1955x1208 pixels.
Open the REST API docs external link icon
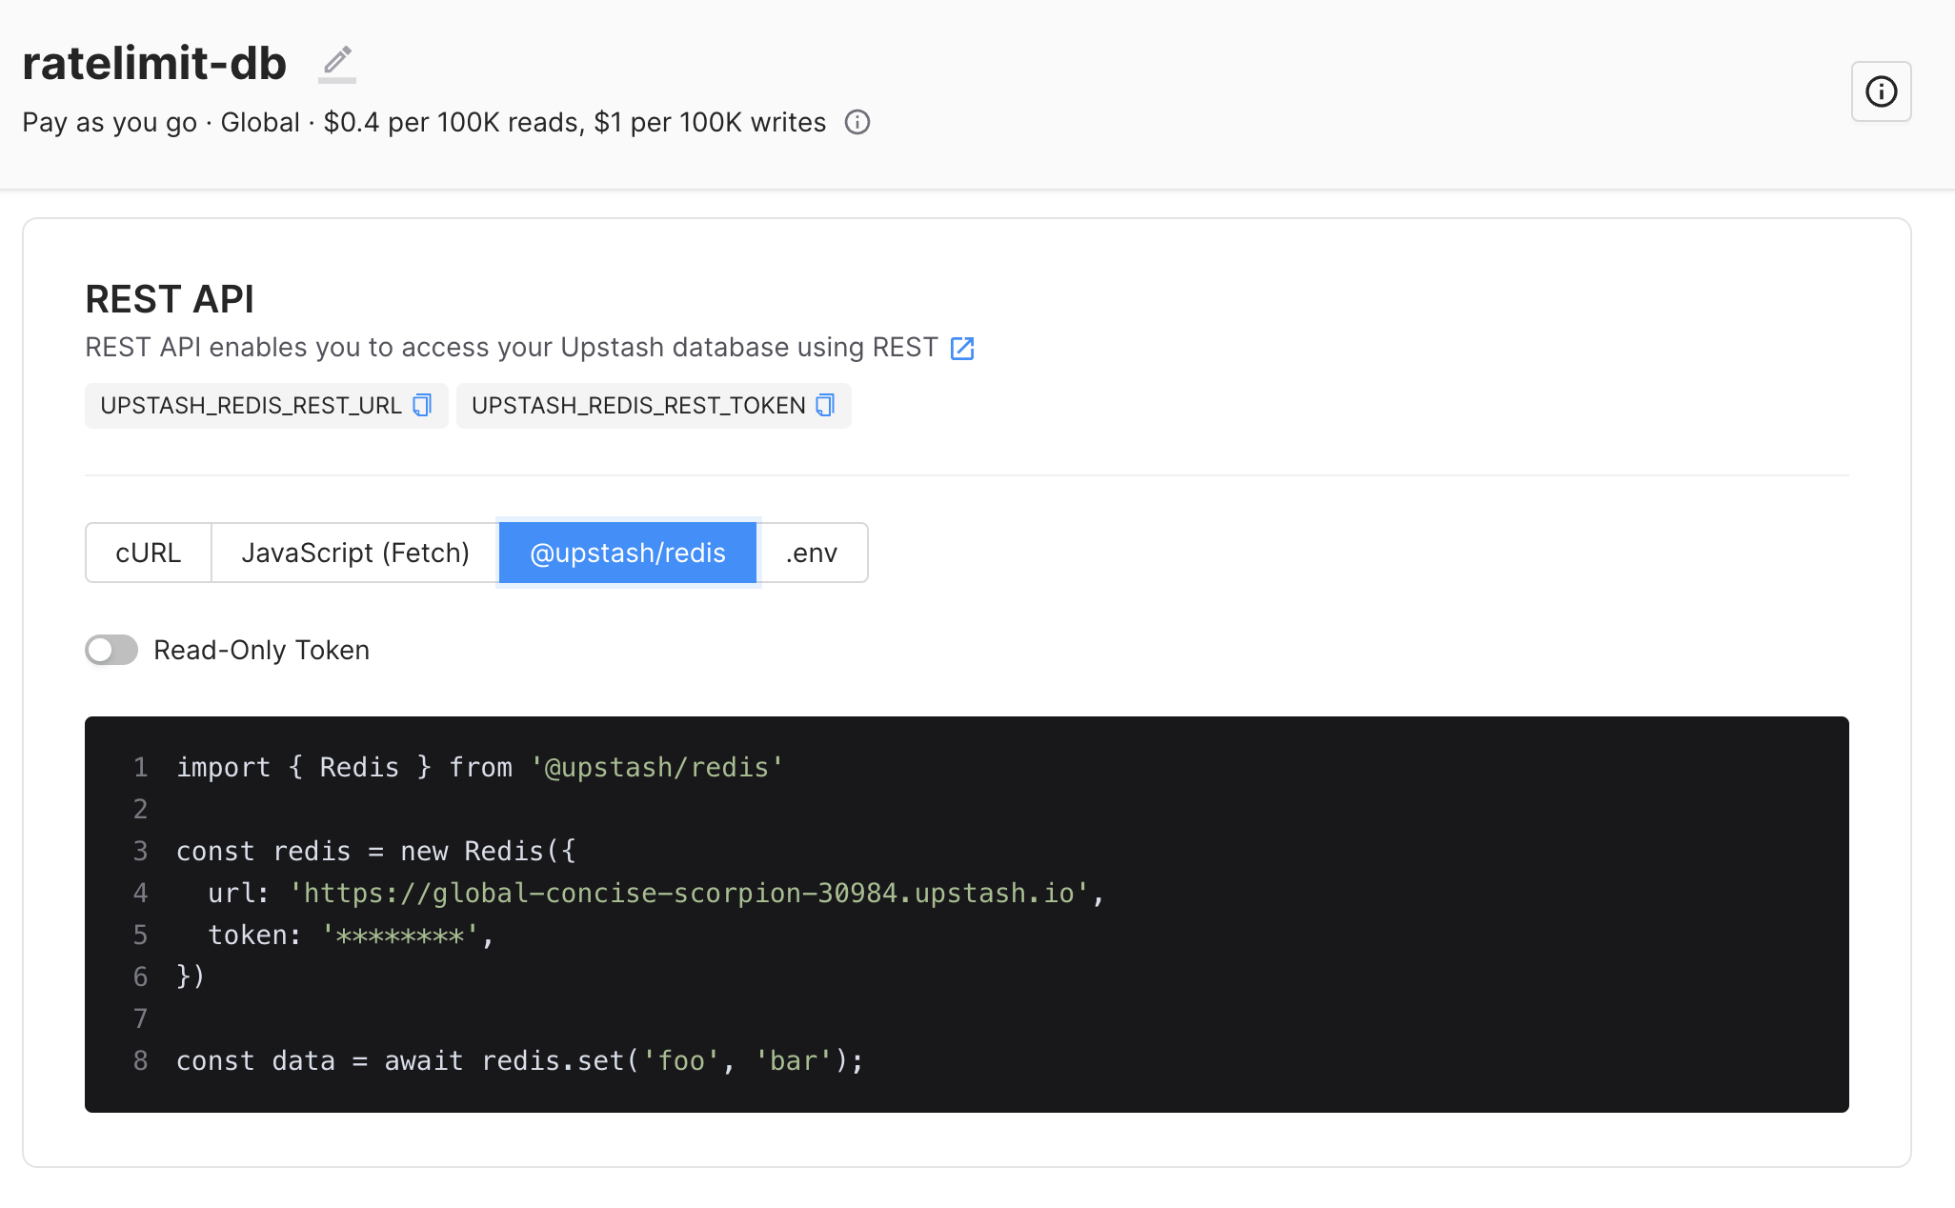[x=962, y=348]
